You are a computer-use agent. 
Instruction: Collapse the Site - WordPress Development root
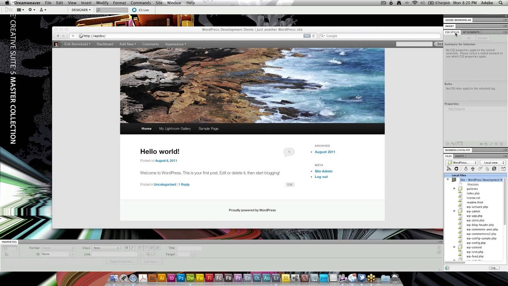[448, 180]
